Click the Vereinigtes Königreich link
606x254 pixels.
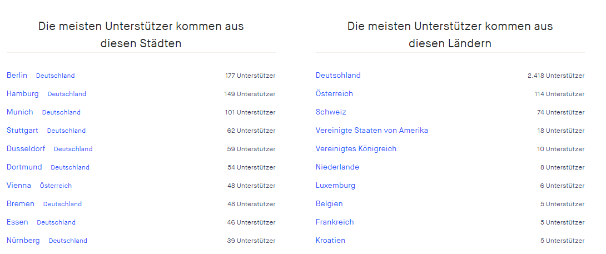(x=356, y=149)
